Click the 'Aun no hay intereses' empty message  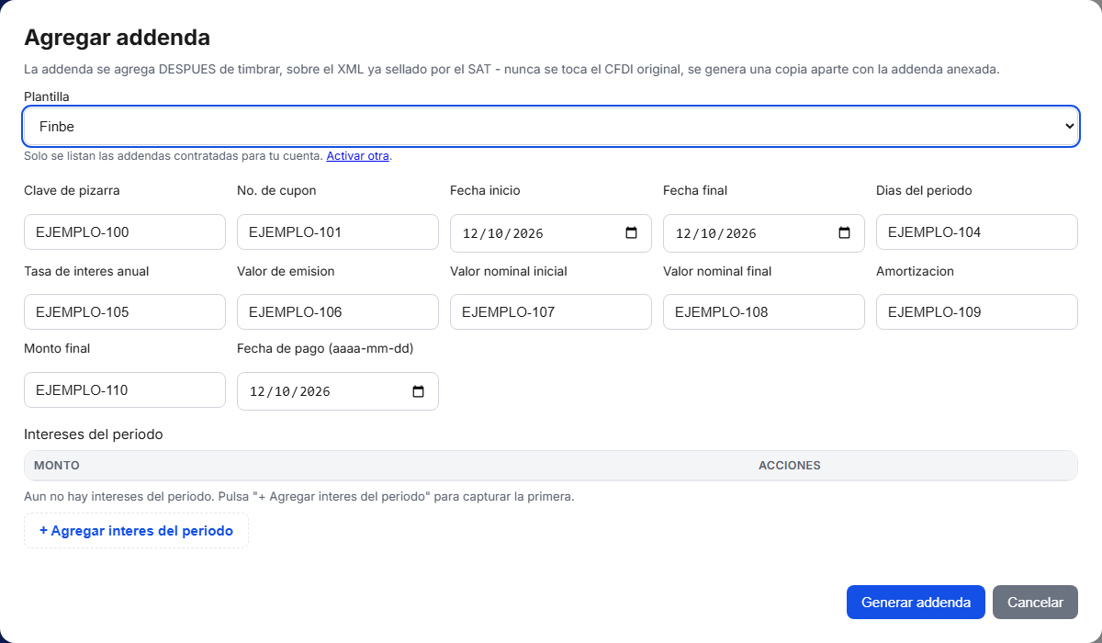299,497
